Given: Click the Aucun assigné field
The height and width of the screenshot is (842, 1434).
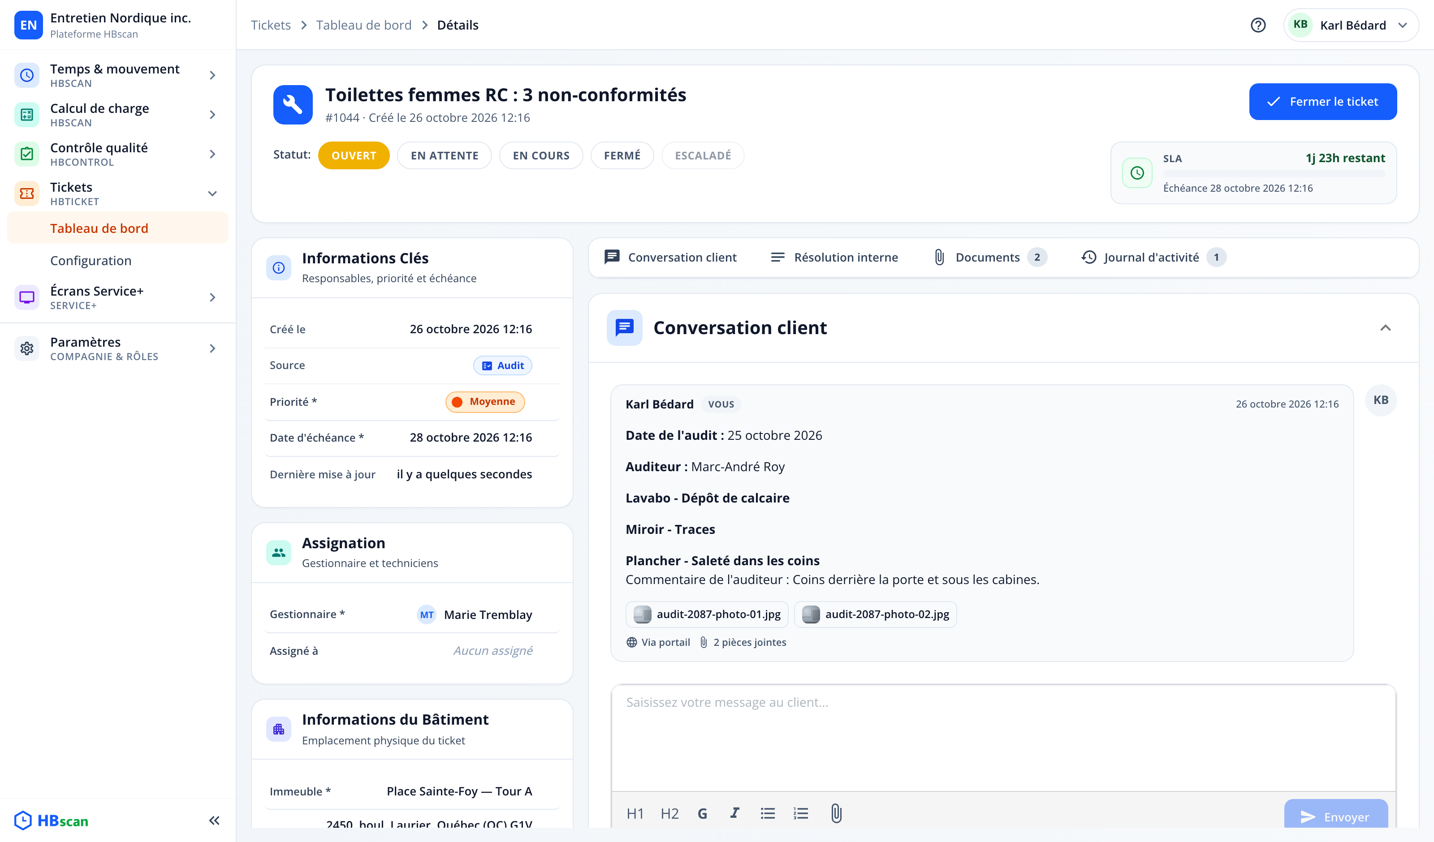Looking at the screenshot, I should click(x=493, y=650).
